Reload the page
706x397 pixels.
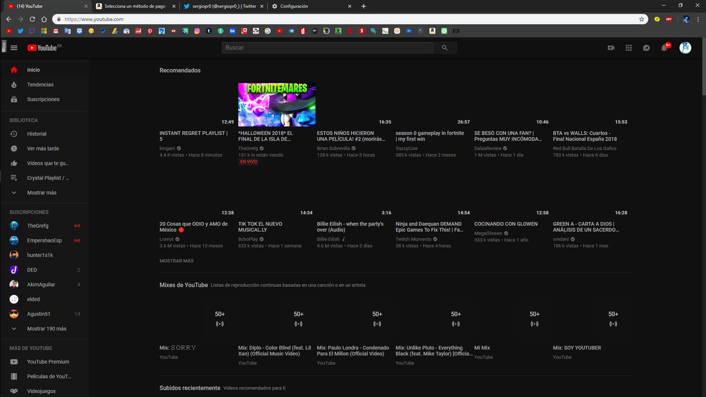[x=34, y=19]
